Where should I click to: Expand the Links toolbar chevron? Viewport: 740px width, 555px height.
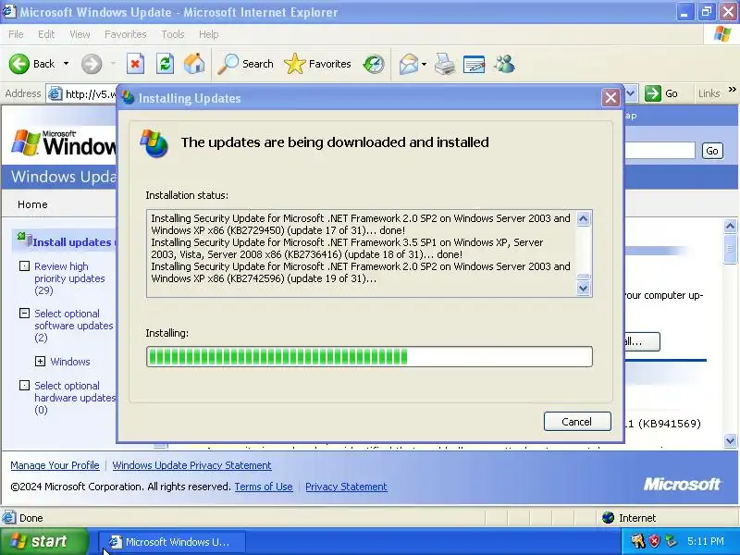(732, 89)
